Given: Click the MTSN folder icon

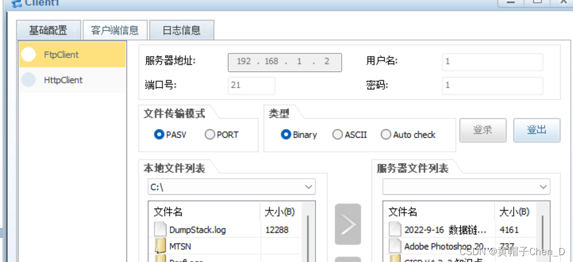Looking at the screenshot, I should click(x=160, y=246).
